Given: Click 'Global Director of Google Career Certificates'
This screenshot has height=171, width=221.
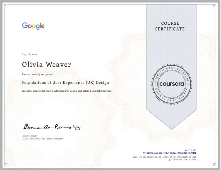Looking at the screenshot, I should (42, 139).
